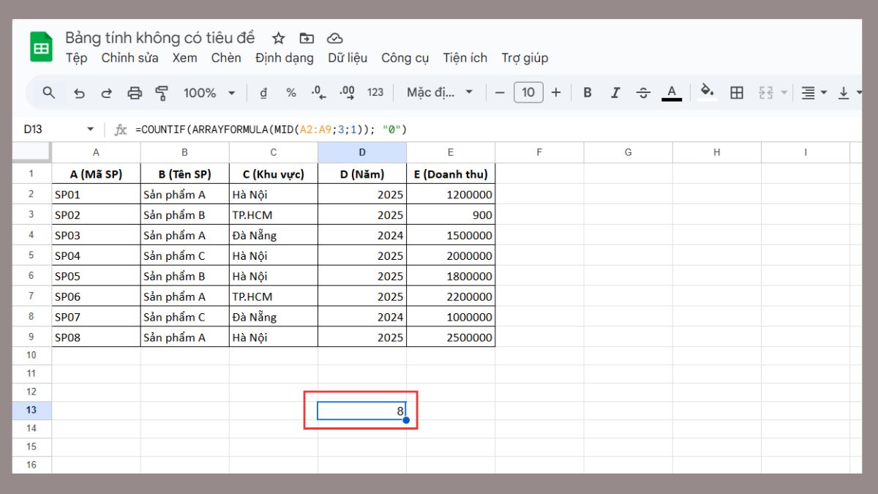Expand the name box dropdown arrow
Screen dimensions: 878x494
(x=91, y=130)
